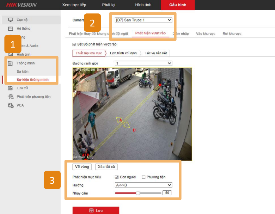The width and height of the screenshot is (275, 214).
Task: Click the VCA sidebar icon
Action: point(11,105)
